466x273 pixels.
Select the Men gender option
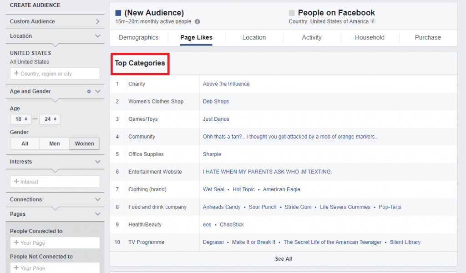coord(55,144)
